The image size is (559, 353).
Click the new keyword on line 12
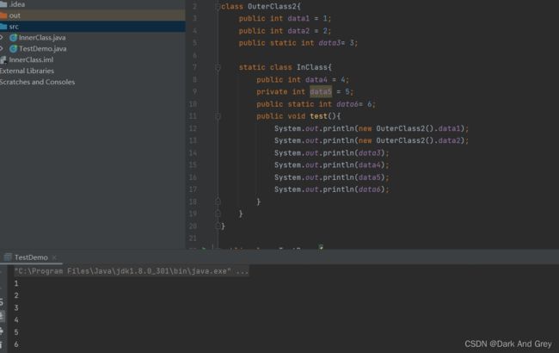pos(365,128)
